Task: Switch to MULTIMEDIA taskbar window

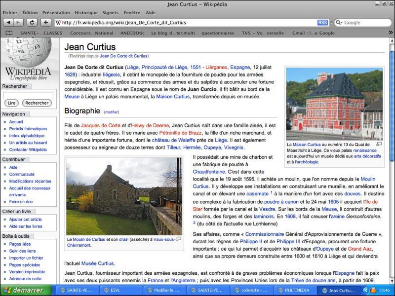Action: click(x=294, y=290)
